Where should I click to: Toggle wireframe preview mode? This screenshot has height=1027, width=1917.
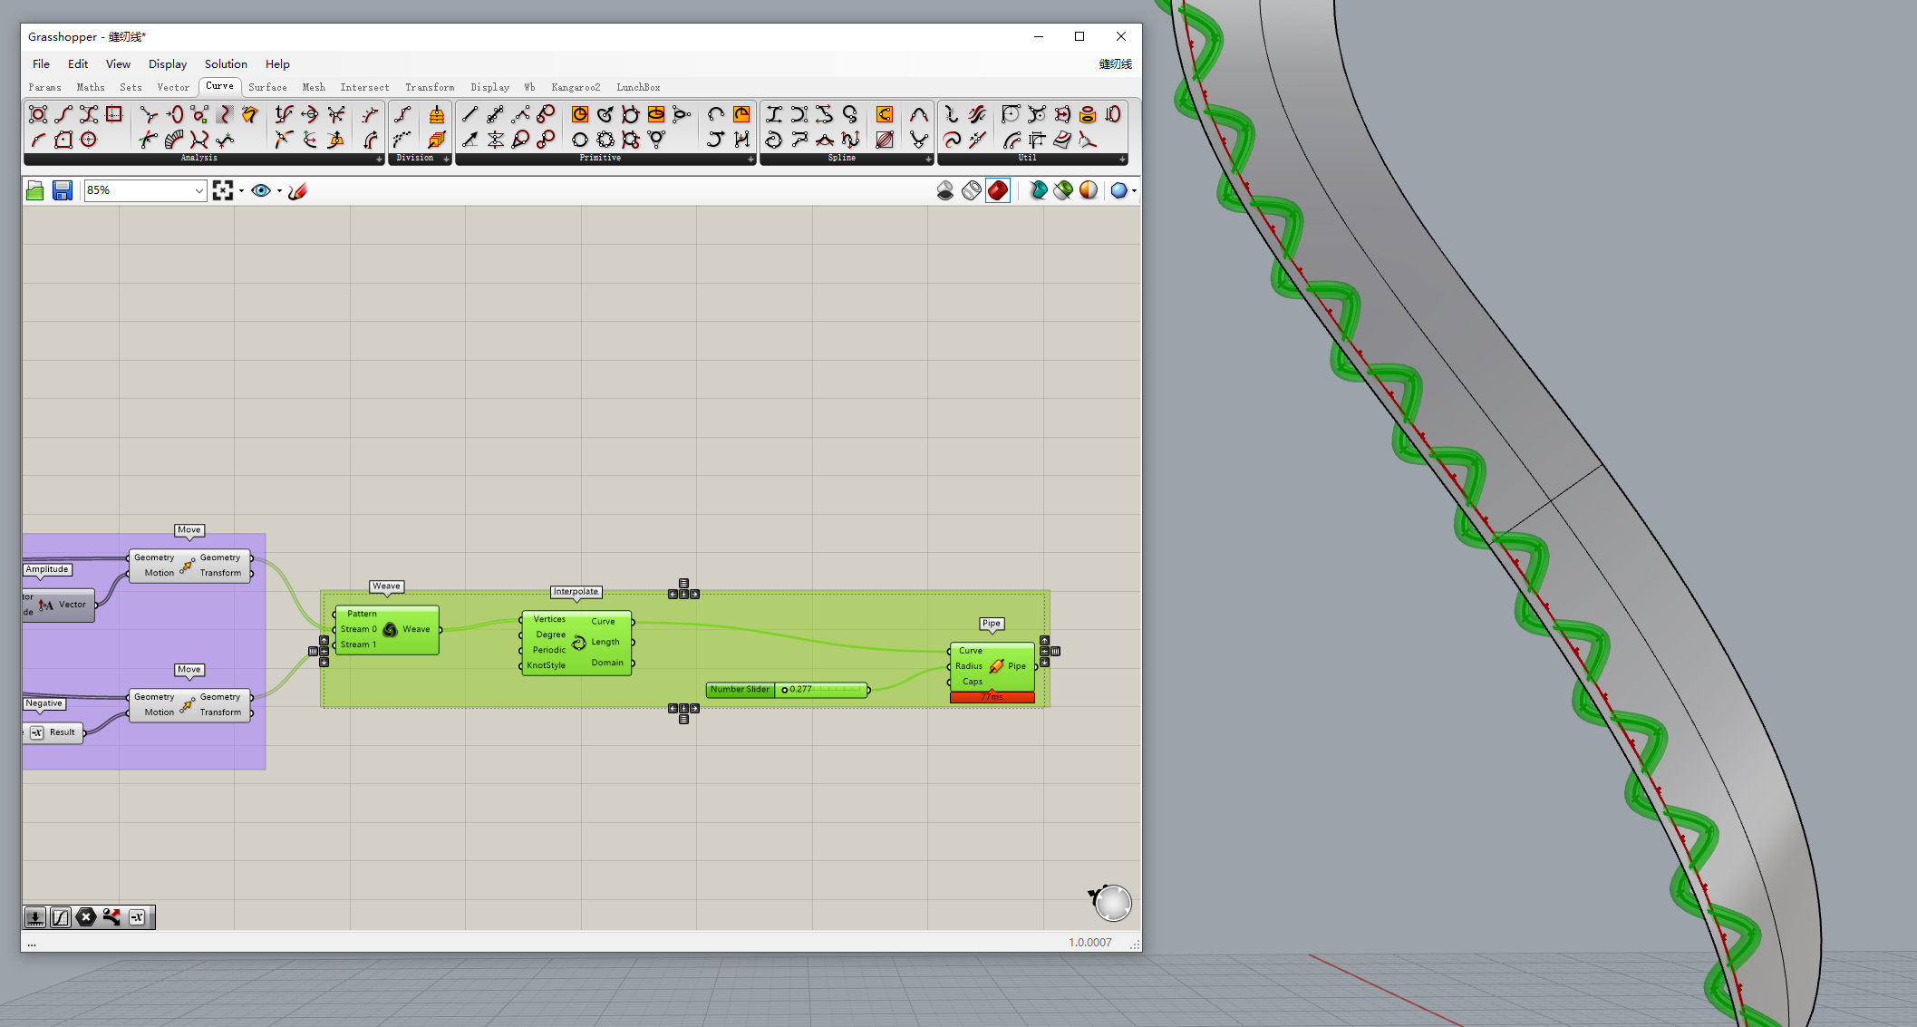pos(971,190)
